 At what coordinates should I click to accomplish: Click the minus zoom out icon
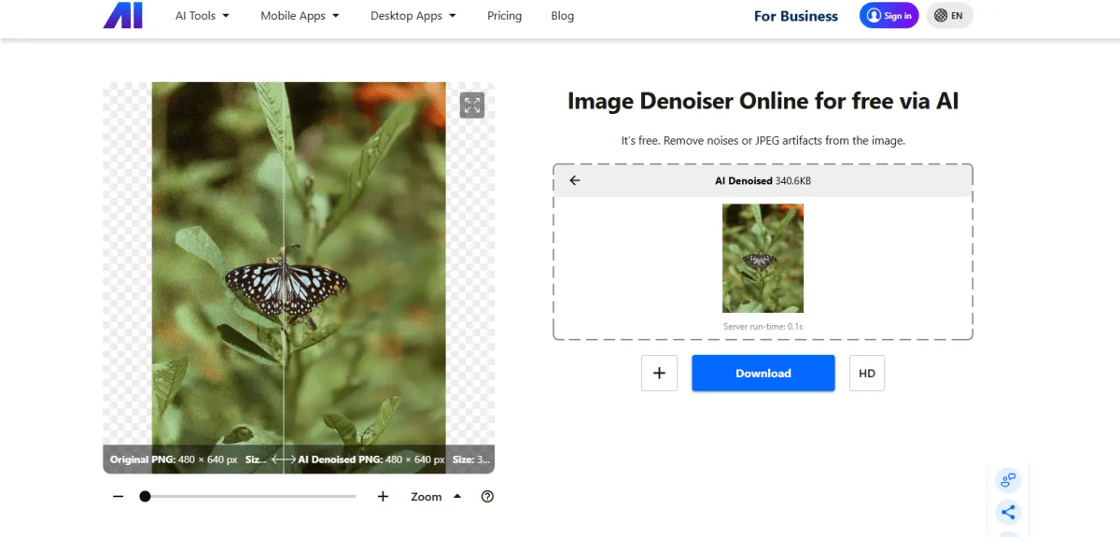(119, 497)
